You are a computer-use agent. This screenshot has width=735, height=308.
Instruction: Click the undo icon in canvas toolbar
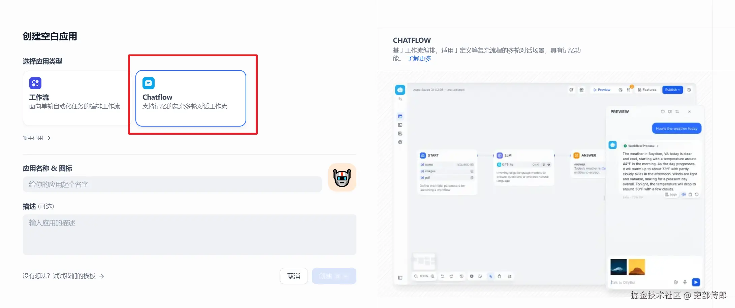(x=443, y=276)
